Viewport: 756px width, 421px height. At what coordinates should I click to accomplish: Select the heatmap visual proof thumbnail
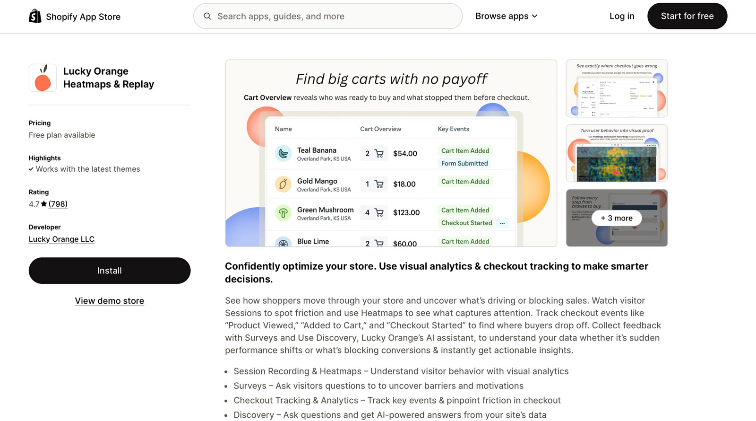coord(616,153)
